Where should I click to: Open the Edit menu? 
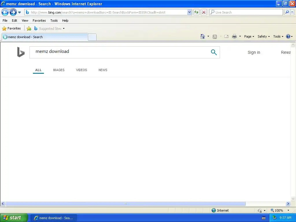(x=14, y=21)
